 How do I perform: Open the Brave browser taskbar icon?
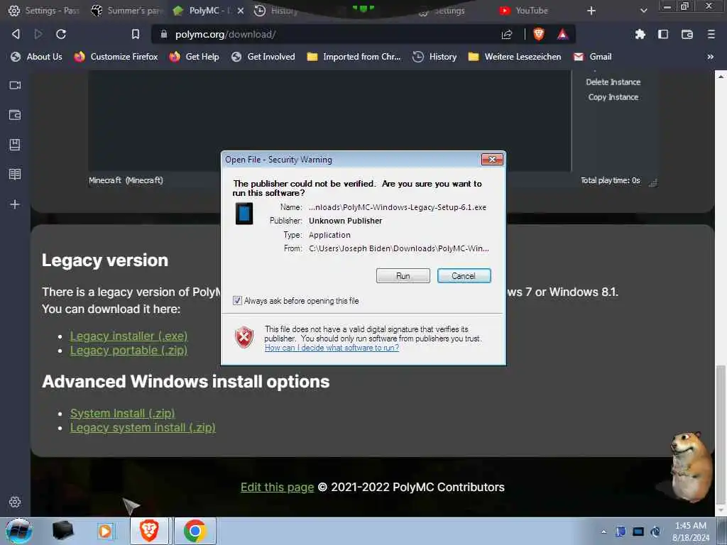[149, 531]
